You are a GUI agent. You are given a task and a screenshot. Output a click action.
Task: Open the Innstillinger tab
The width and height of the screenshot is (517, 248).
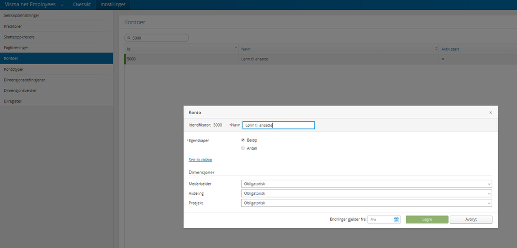click(x=113, y=5)
